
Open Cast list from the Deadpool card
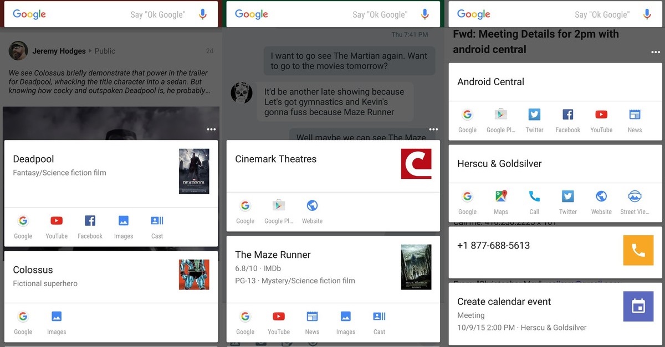tap(157, 227)
